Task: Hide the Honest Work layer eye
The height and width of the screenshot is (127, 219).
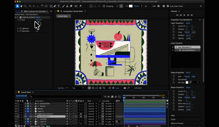Action: click(x=16, y=103)
